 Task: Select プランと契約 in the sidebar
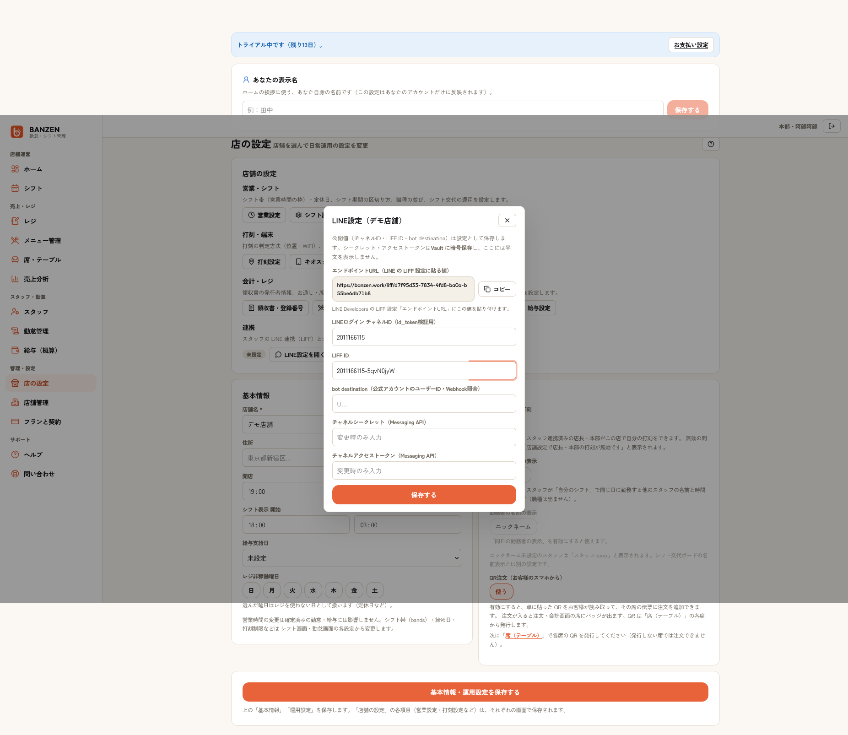pos(51,422)
